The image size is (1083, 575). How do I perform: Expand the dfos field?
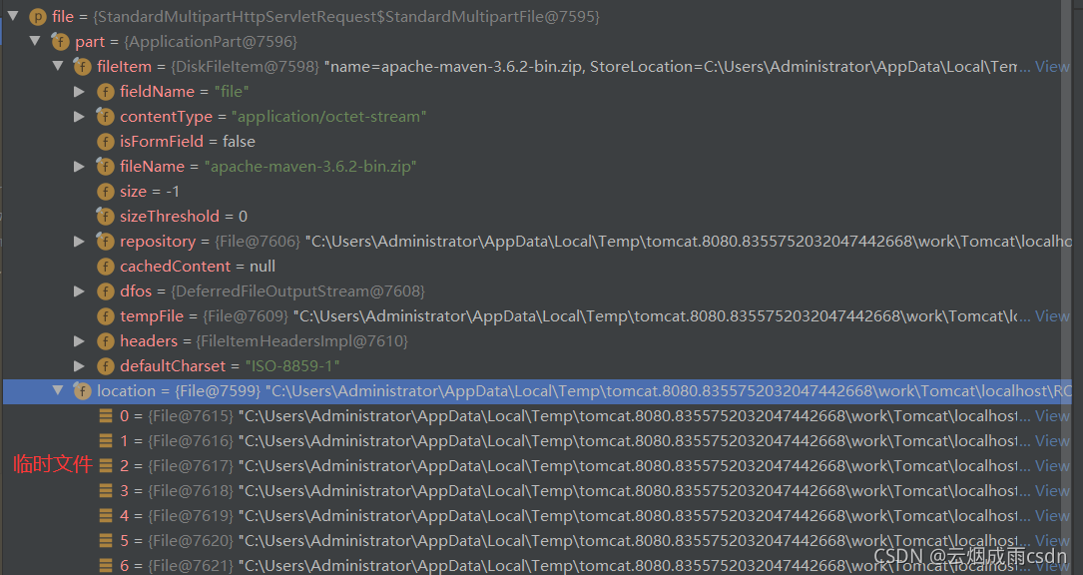point(80,290)
